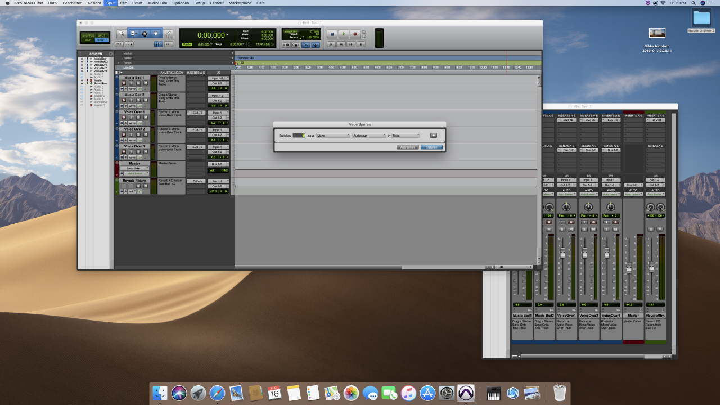Click the Master volume fader in Mix window
Screen dimensions: 720x405
629,268
